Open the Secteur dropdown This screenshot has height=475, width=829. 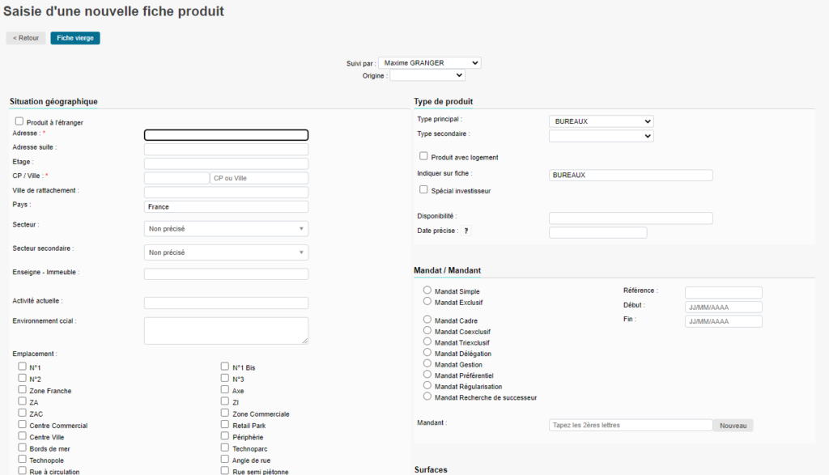[x=226, y=229]
